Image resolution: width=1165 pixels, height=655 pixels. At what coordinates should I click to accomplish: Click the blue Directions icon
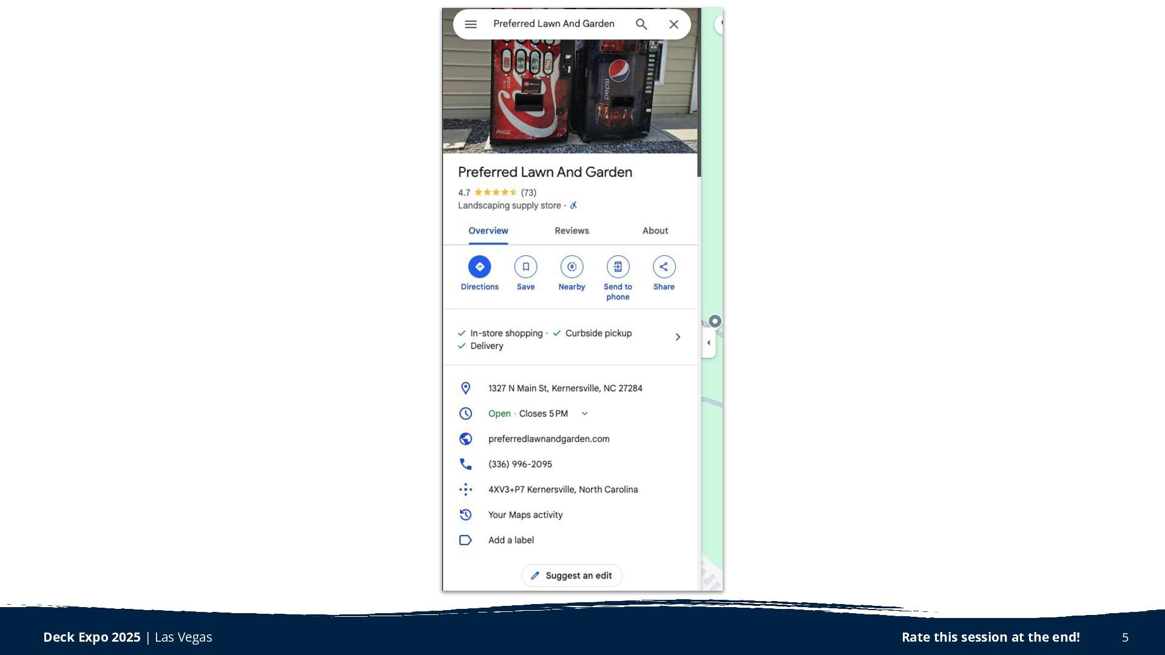[x=479, y=267]
